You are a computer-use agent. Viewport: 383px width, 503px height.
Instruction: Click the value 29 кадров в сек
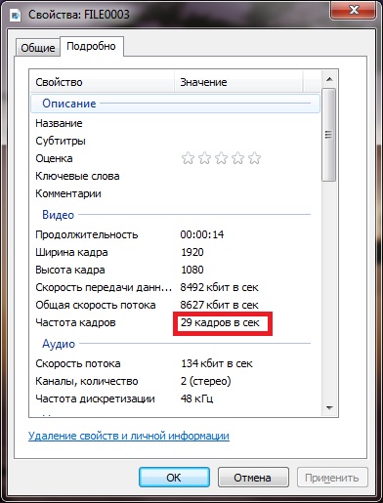(220, 322)
